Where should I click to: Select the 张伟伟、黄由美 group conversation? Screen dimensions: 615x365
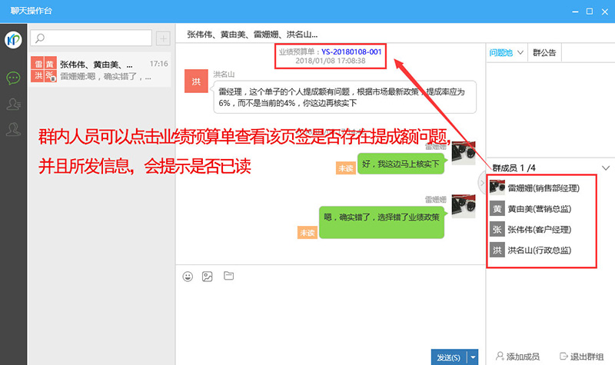(100, 69)
